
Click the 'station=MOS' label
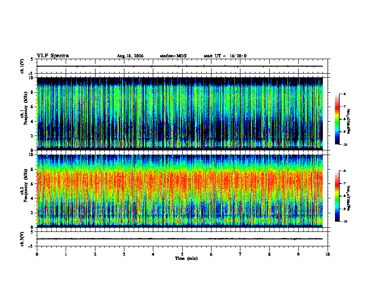pyautogui.click(x=173, y=56)
